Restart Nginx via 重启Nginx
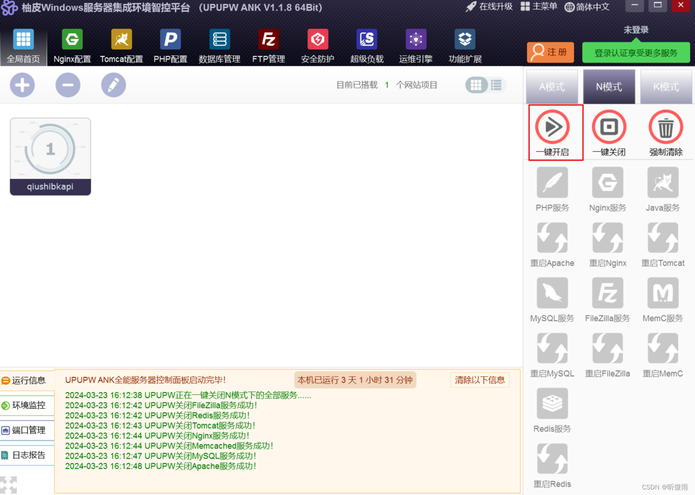This screenshot has height=495, width=695. click(607, 245)
